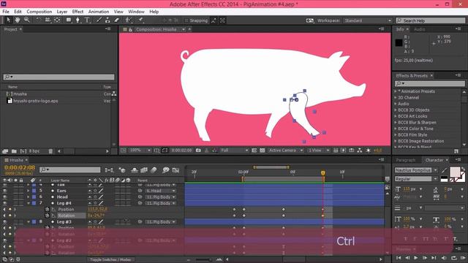
Task: Open the File menu
Action: coord(6,12)
